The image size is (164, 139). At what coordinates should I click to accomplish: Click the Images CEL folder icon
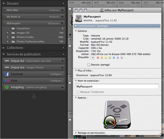point(13,33)
